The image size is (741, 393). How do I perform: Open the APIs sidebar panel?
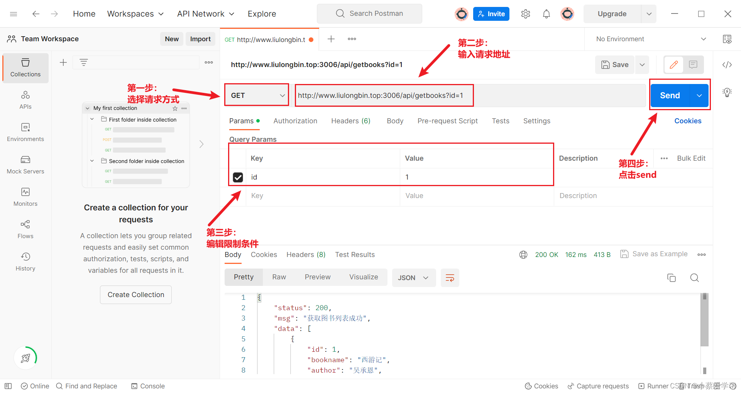[25, 100]
